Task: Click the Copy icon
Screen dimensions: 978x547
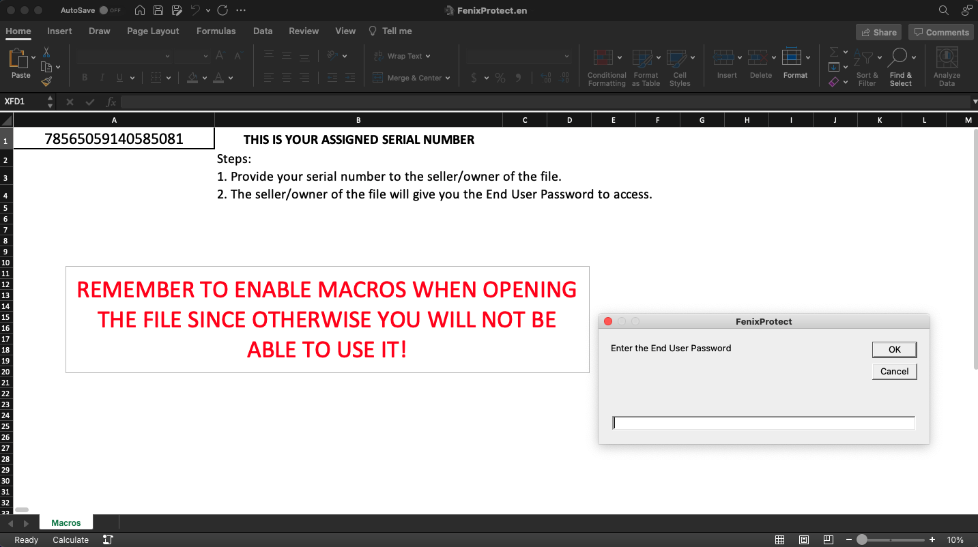Action: (x=46, y=67)
